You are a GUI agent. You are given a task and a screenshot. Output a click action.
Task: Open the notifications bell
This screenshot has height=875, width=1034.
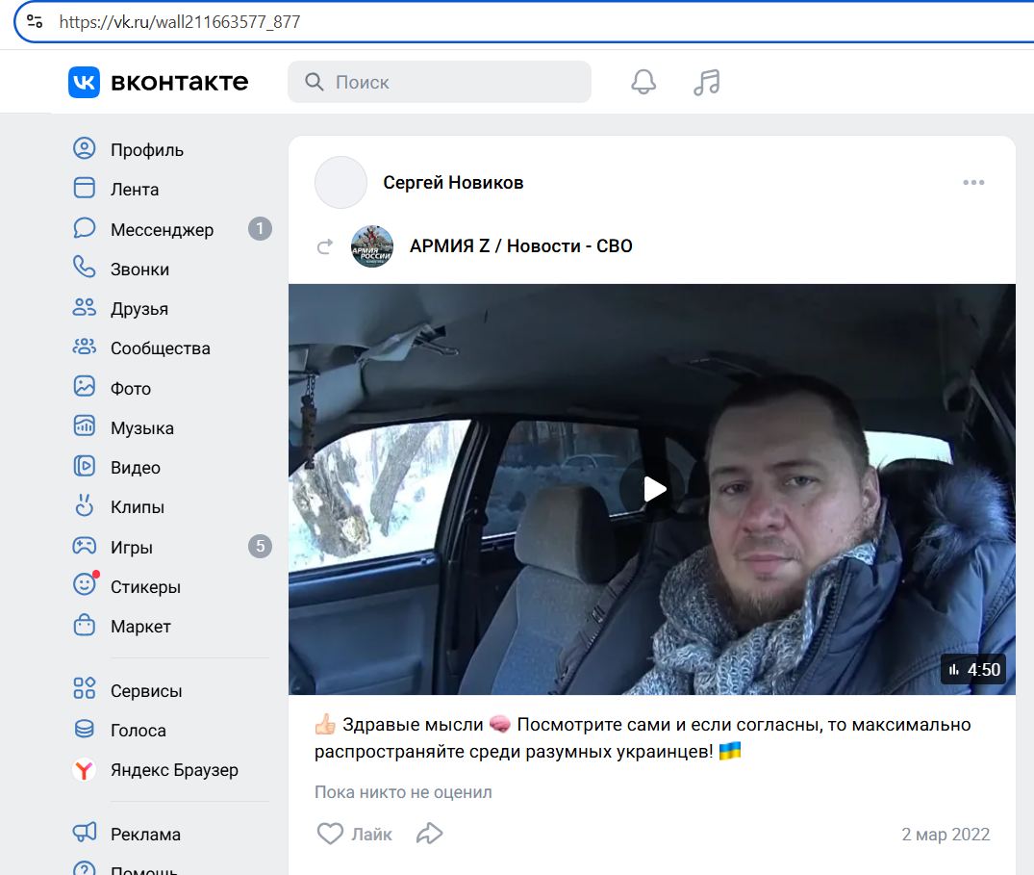643,82
